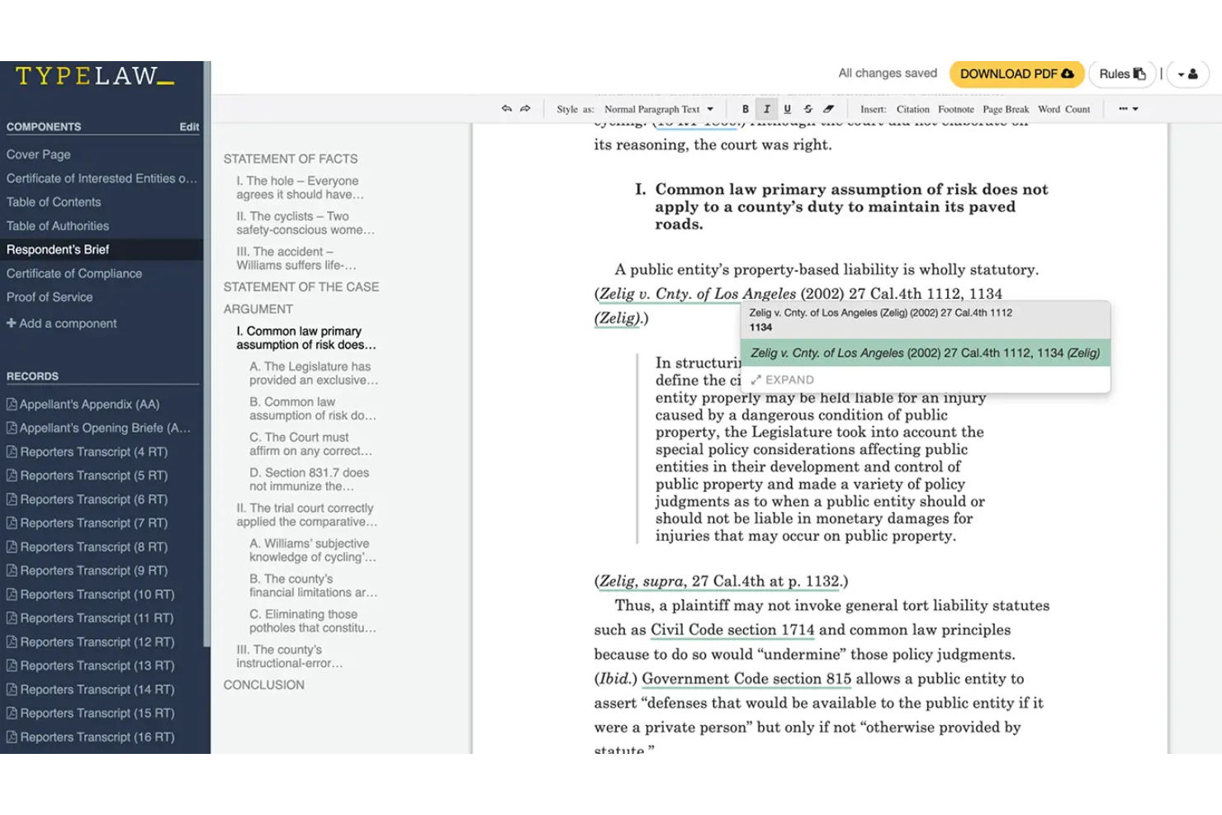Viewport: 1222px width, 815px height.
Task: Open Word Count
Action: click(1063, 109)
